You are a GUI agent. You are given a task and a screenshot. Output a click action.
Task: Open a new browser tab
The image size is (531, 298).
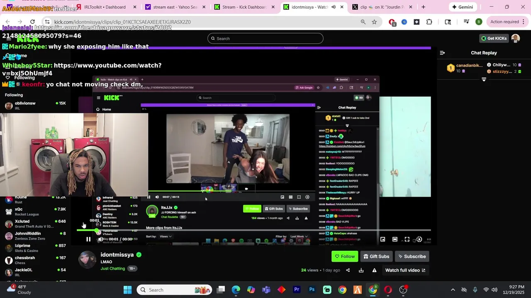423,7
